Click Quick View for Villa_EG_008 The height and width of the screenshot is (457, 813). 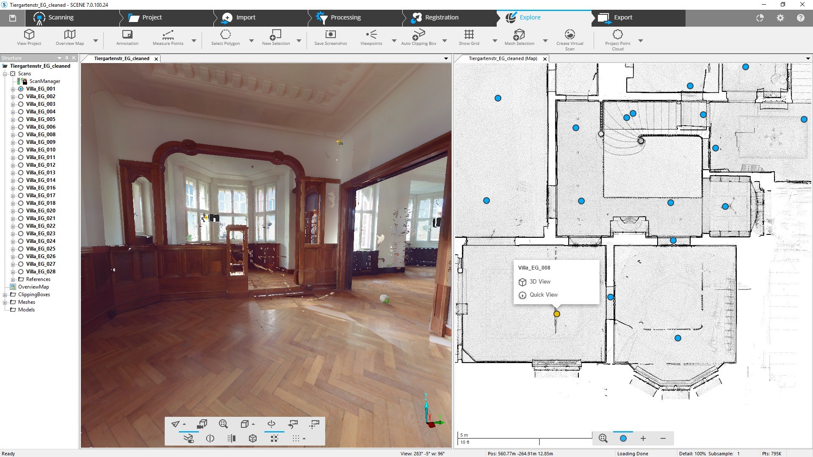pyautogui.click(x=543, y=295)
